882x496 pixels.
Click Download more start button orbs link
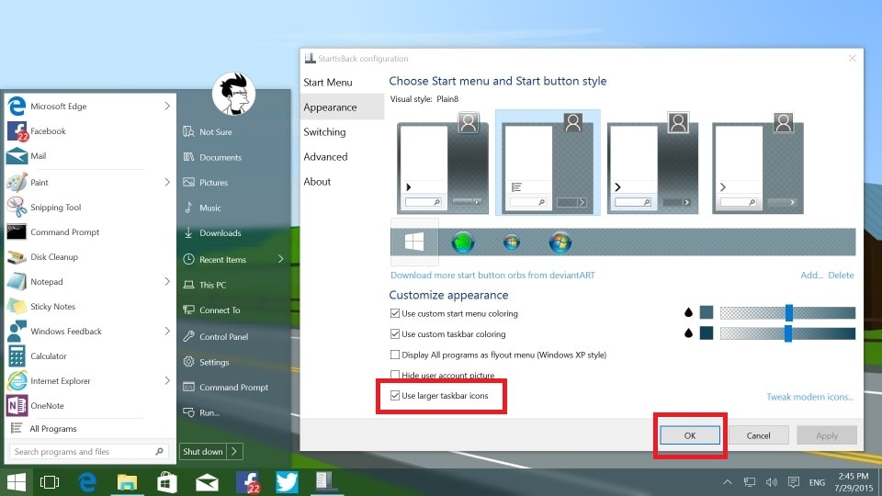point(492,275)
